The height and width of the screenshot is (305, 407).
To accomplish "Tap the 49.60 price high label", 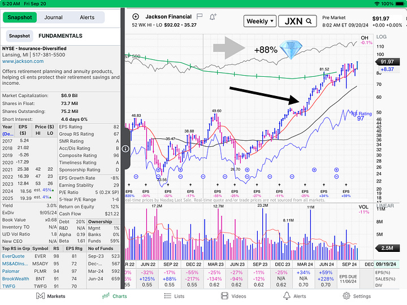I will pyautogui.click(x=217, y=111).
